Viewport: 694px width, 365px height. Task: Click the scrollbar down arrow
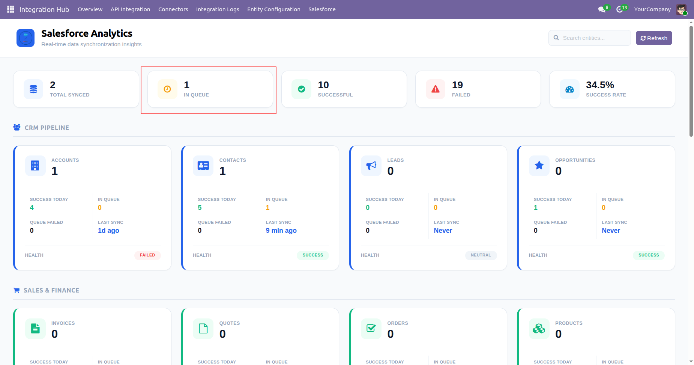[691, 362]
